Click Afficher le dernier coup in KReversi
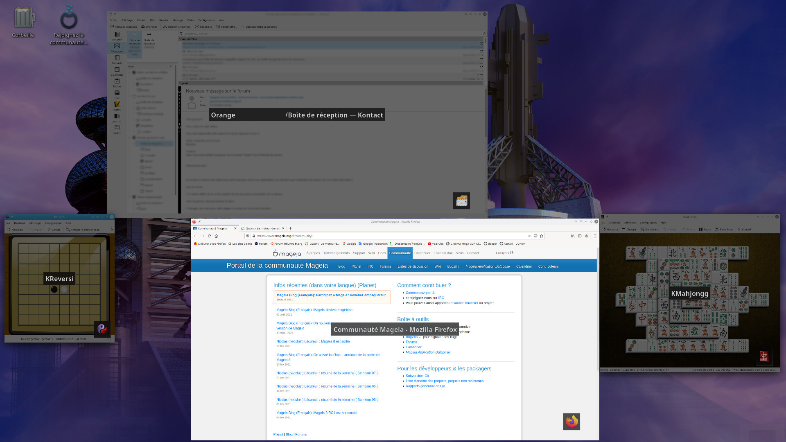Screen dimensions: 786x442 83,230
